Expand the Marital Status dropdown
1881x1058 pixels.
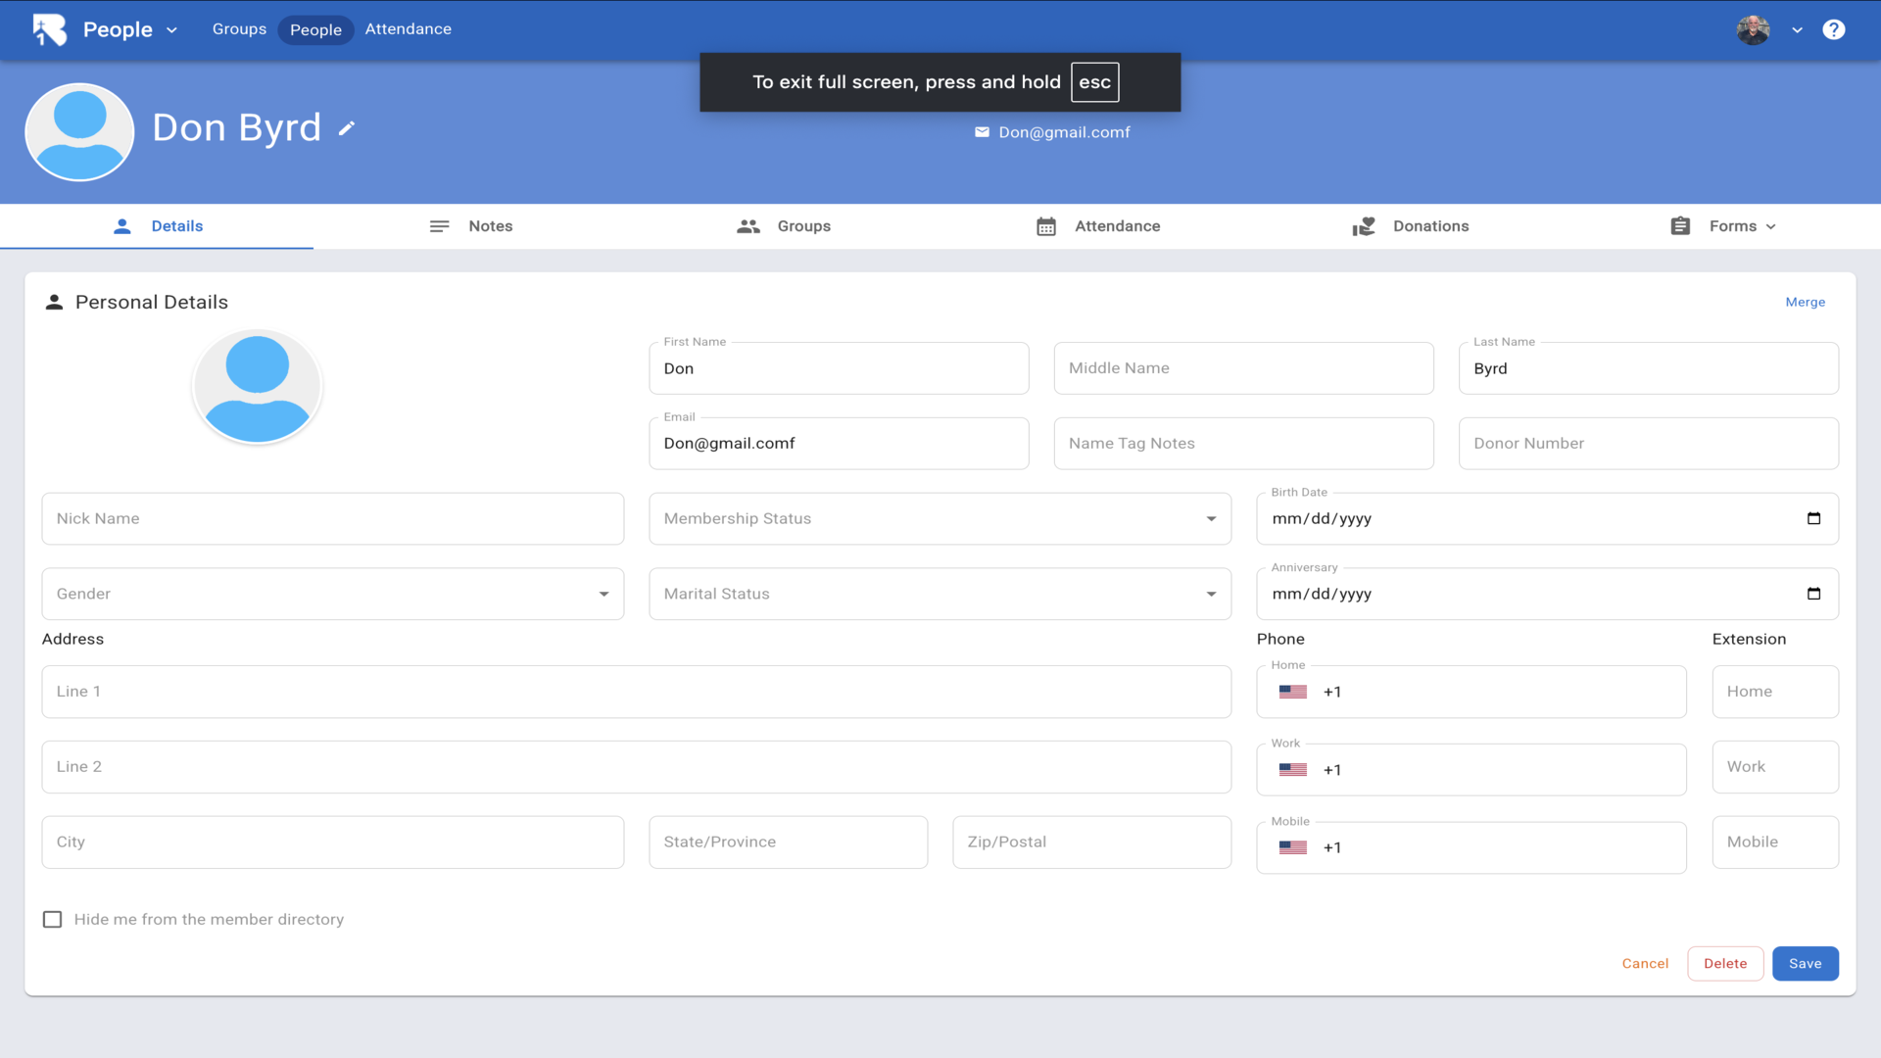(939, 594)
